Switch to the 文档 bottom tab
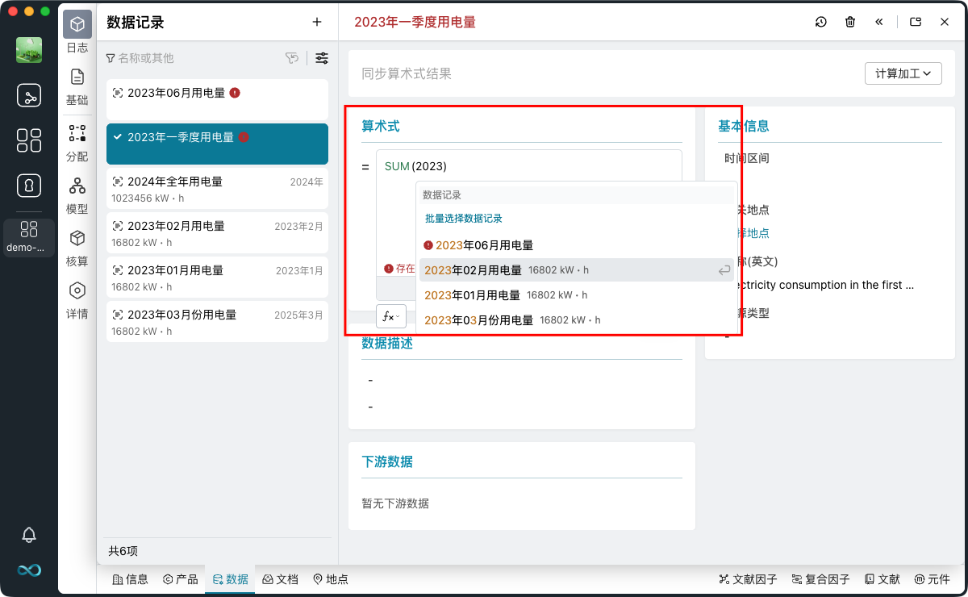 pos(280,579)
